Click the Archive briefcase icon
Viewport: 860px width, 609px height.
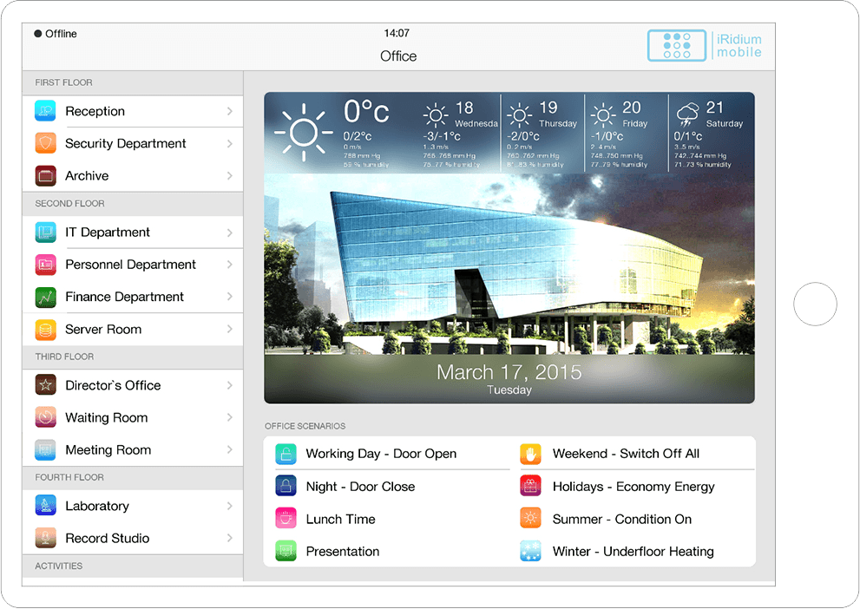[45, 176]
